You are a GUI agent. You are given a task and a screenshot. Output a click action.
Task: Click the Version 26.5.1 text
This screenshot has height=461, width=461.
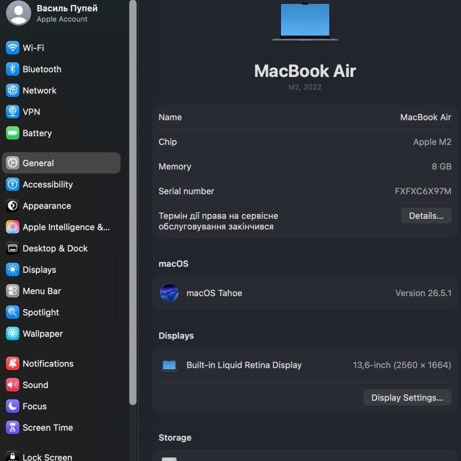coord(423,293)
